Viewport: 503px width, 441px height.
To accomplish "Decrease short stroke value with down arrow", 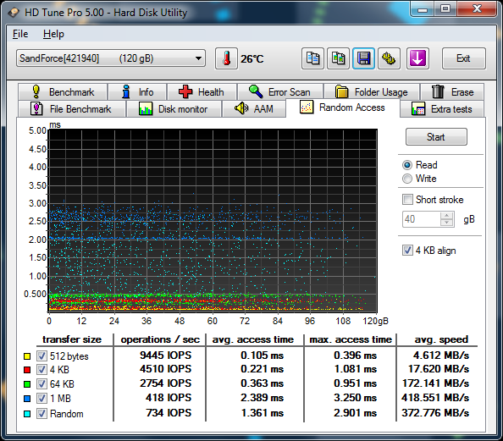I will [x=446, y=223].
